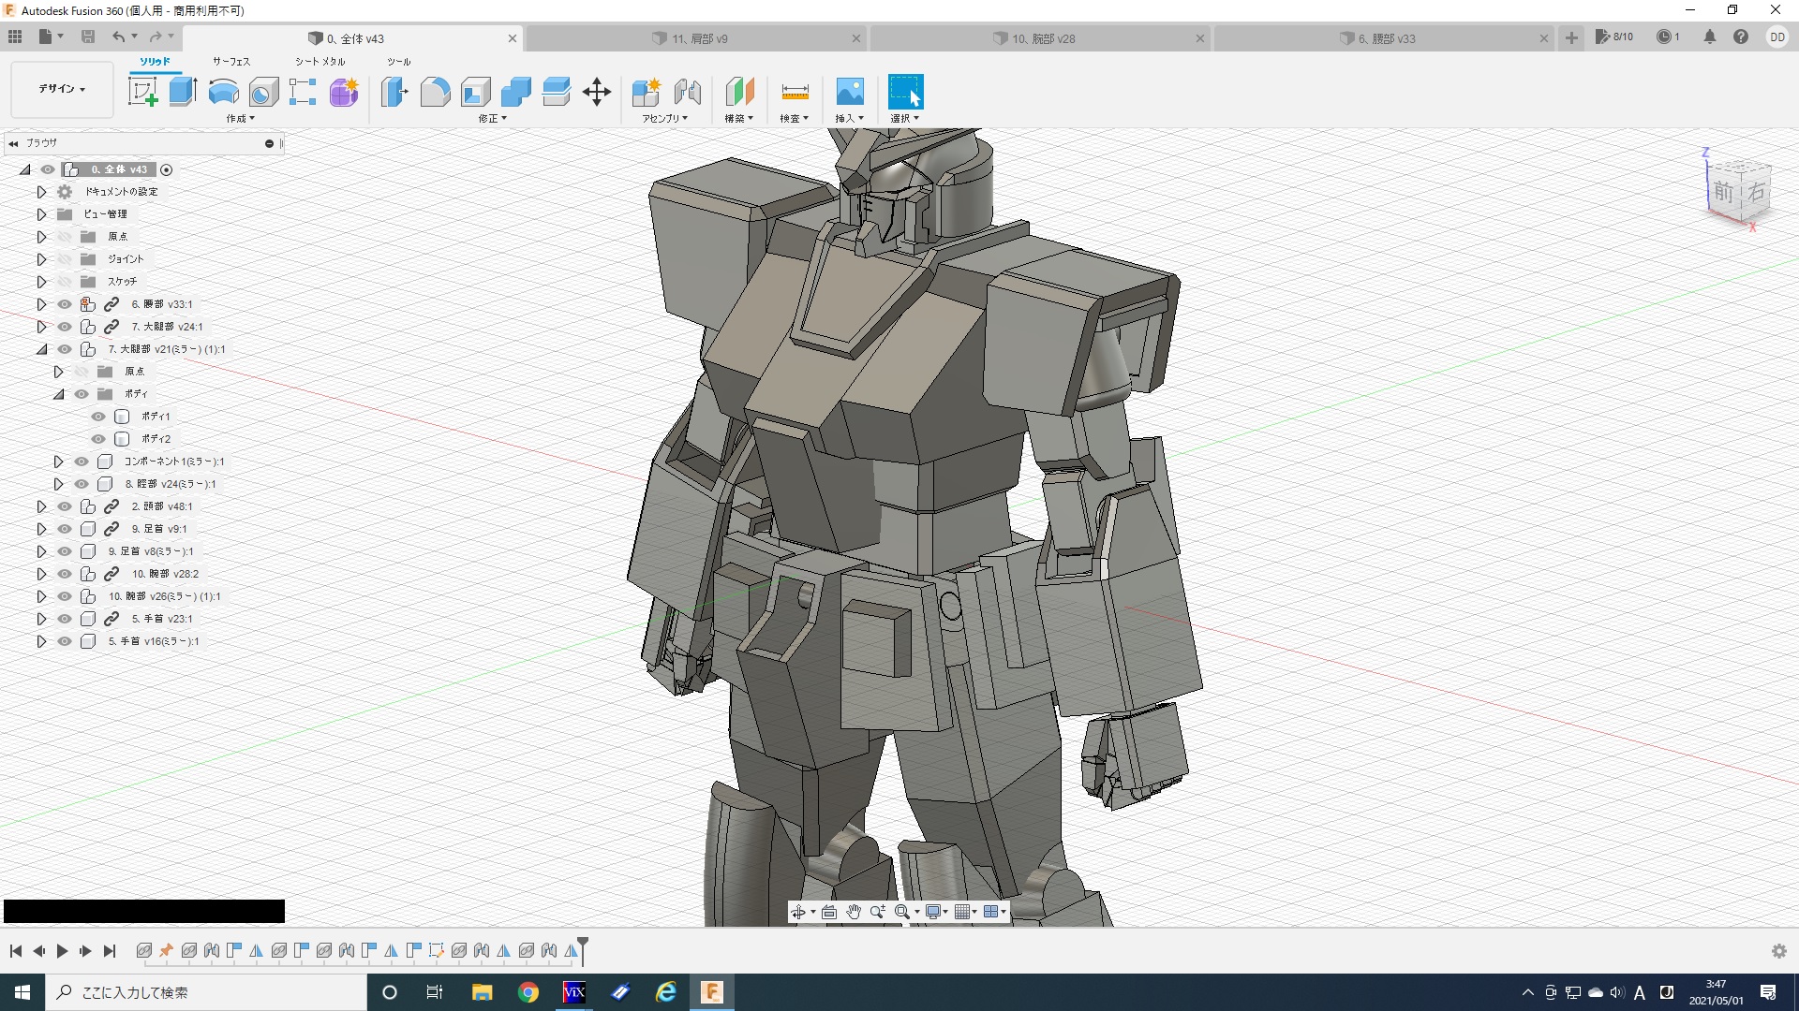Image resolution: width=1799 pixels, height=1011 pixels.
Task: Expand the スケッチ folder in browser
Action: pos(41,282)
